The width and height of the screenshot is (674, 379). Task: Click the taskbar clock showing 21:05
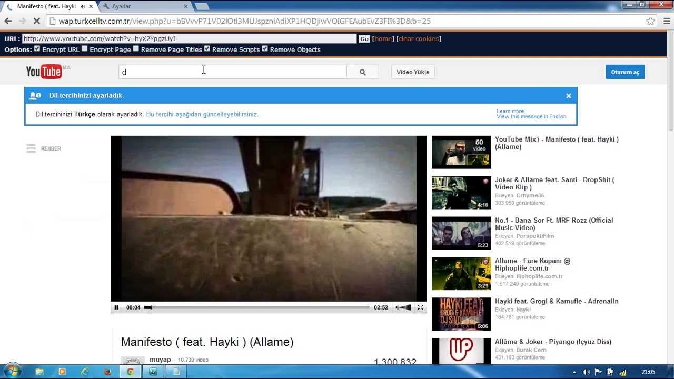tap(648, 372)
